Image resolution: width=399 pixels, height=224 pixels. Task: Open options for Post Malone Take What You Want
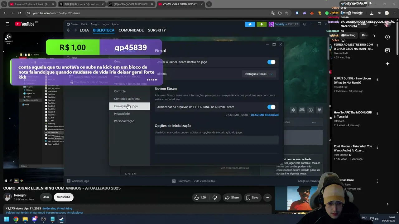[377, 147]
